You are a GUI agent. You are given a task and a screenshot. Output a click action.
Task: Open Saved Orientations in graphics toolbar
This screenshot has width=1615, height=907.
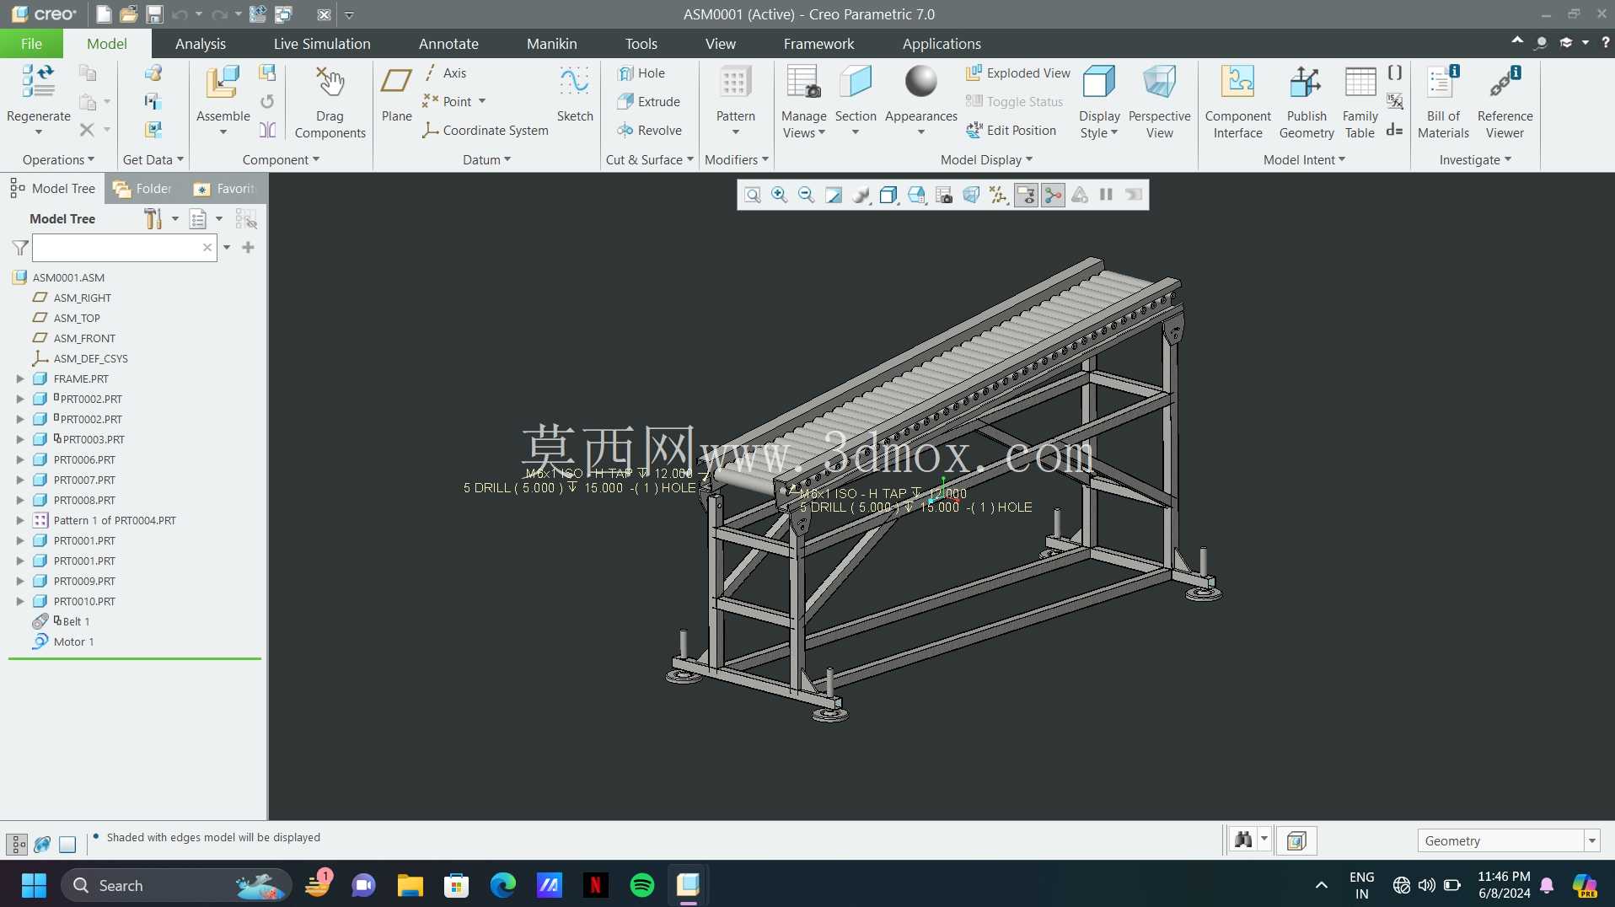click(x=916, y=195)
